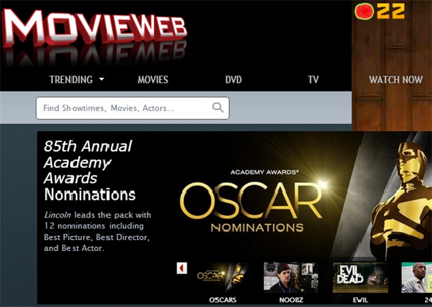Click the Lincoln link in the summary
The width and height of the screenshot is (432, 307).
(x=57, y=215)
